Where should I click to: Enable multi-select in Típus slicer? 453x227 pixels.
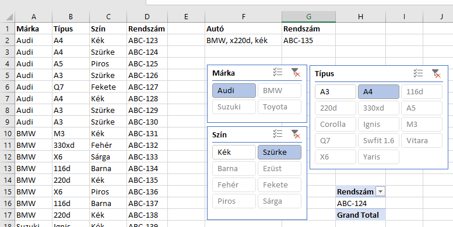(418, 73)
